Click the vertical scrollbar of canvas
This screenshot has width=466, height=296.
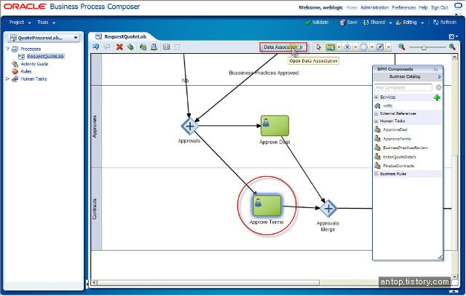click(454, 204)
